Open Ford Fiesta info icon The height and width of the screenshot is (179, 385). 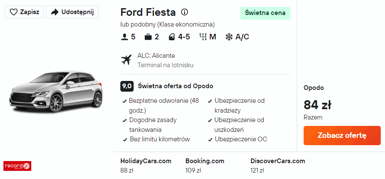tap(185, 12)
